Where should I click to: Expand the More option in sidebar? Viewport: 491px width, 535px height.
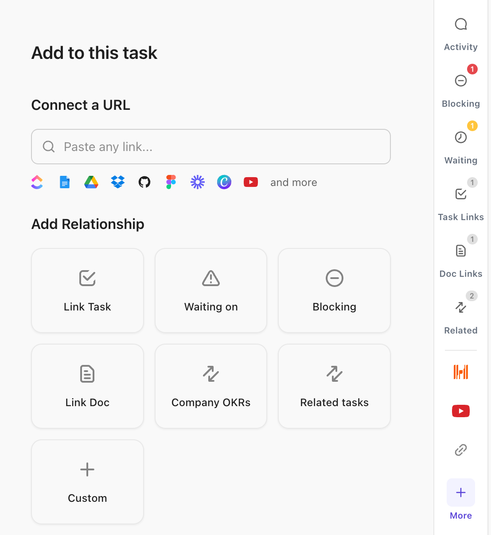tap(461, 493)
